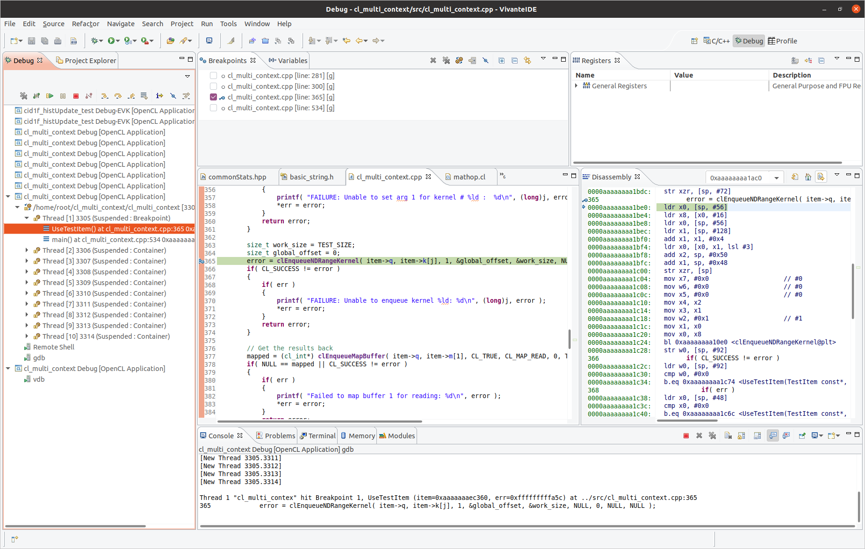
Task: Open the Disassembly address dropdown
Action: click(x=777, y=178)
